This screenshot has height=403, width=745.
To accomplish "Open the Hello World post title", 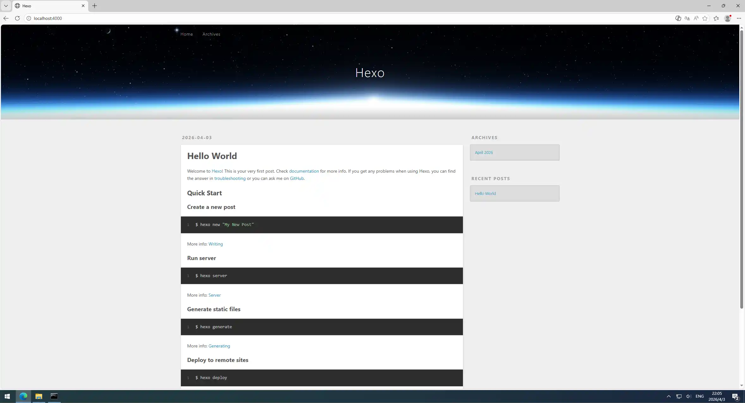I will (x=212, y=156).
